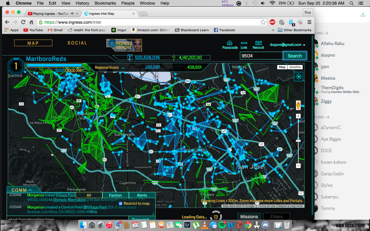Open the Recruit envelope icon
The width and height of the screenshot is (370, 231).
[258, 43]
